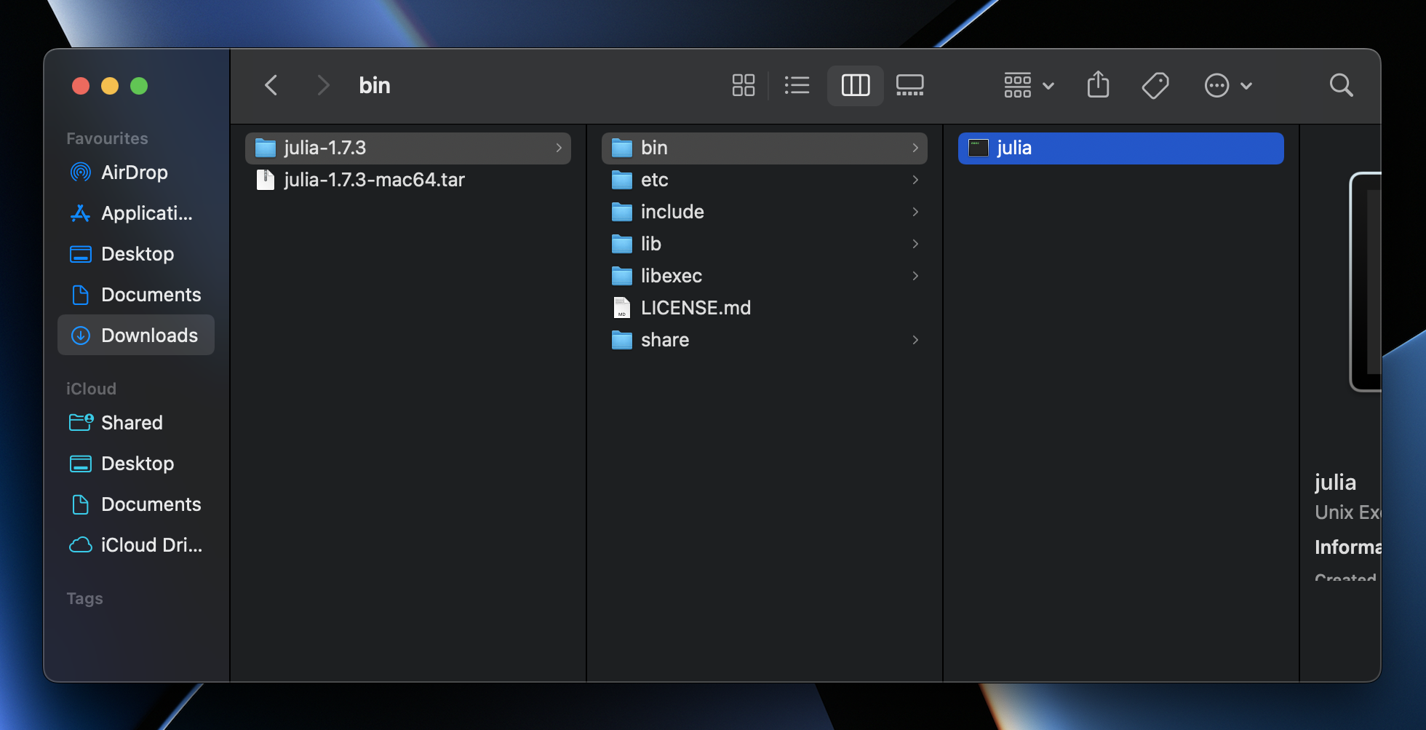Select the LICENSE.md file

(x=764, y=308)
